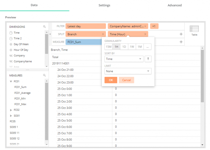This screenshot has width=210, height=150.
Task: Click the data table scrollbar thumb
Action: click(202, 76)
